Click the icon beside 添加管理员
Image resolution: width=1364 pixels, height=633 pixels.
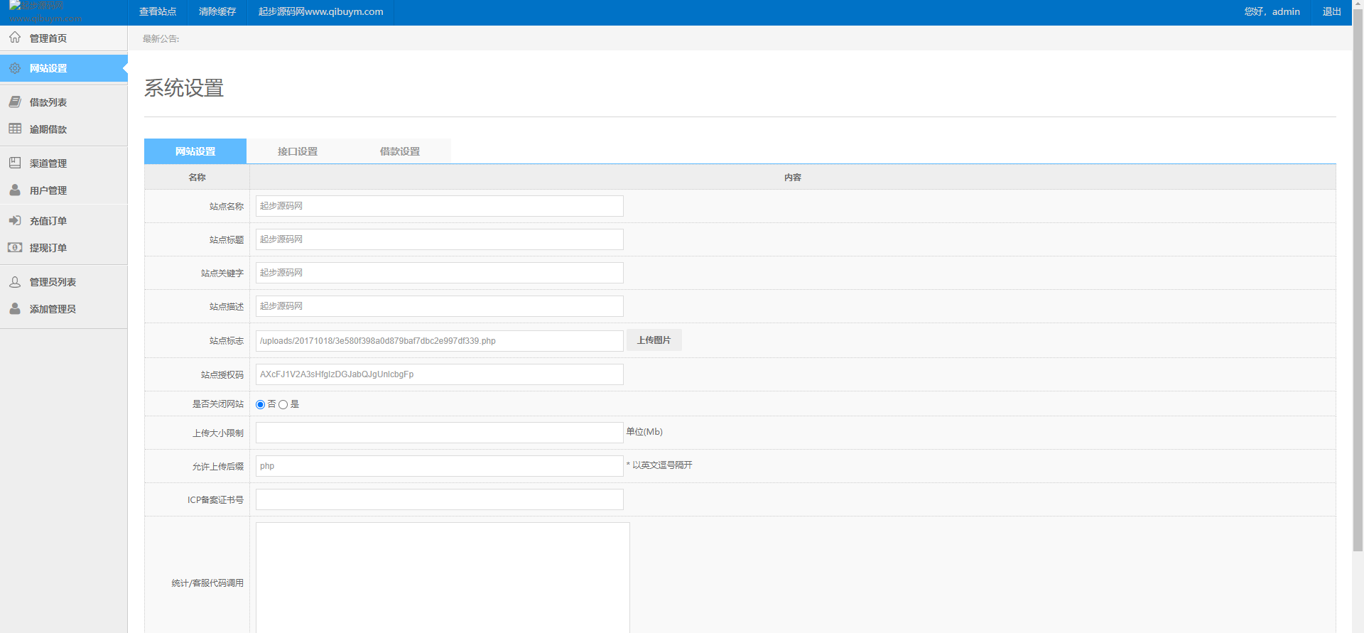click(15, 309)
